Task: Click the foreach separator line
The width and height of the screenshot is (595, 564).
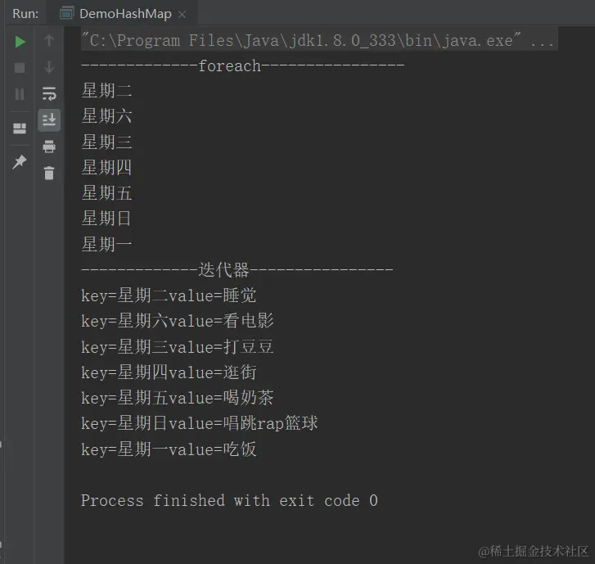Action: click(x=243, y=66)
